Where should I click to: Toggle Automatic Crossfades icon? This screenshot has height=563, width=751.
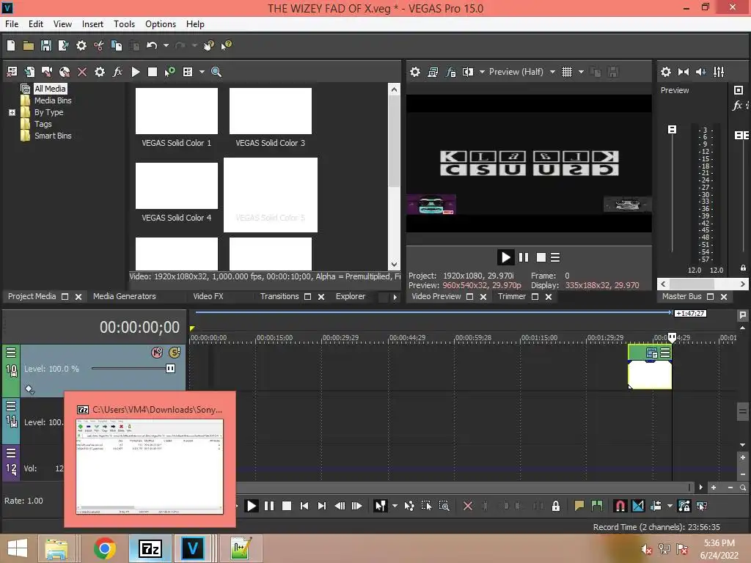[638, 506]
